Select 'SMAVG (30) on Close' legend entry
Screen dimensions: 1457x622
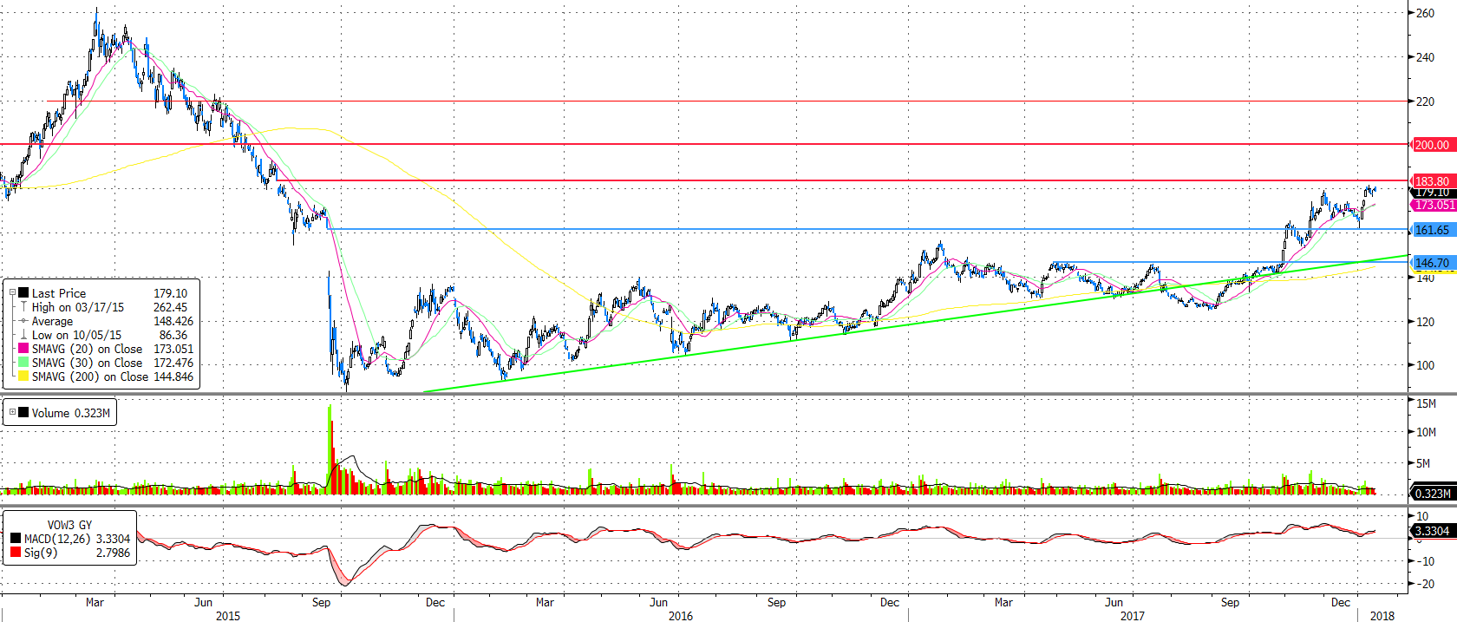coord(87,363)
